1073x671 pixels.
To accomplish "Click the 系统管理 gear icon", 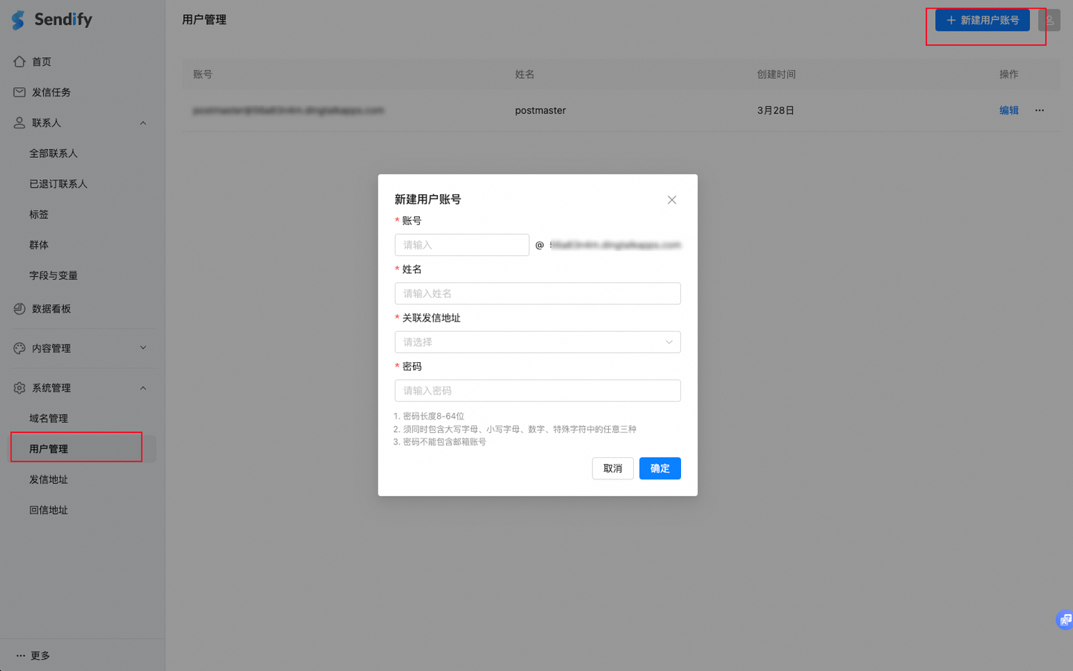I will coord(19,388).
